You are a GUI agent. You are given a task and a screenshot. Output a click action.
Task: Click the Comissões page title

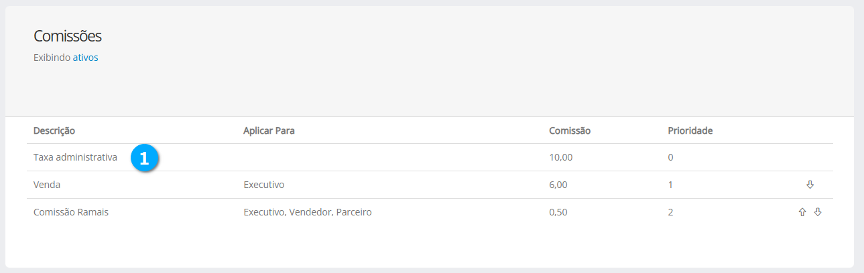coord(67,36)
